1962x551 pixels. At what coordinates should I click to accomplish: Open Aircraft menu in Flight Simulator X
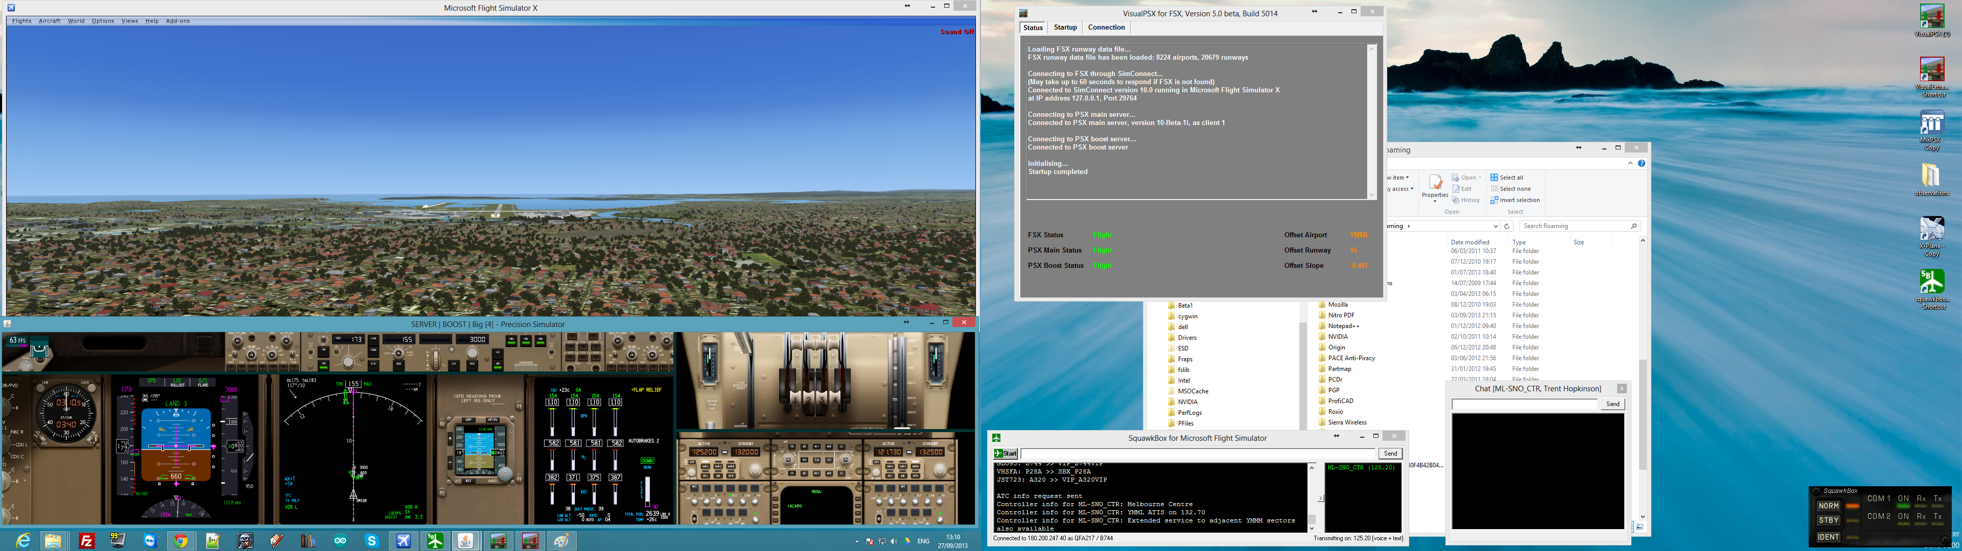tap(50, 21)
